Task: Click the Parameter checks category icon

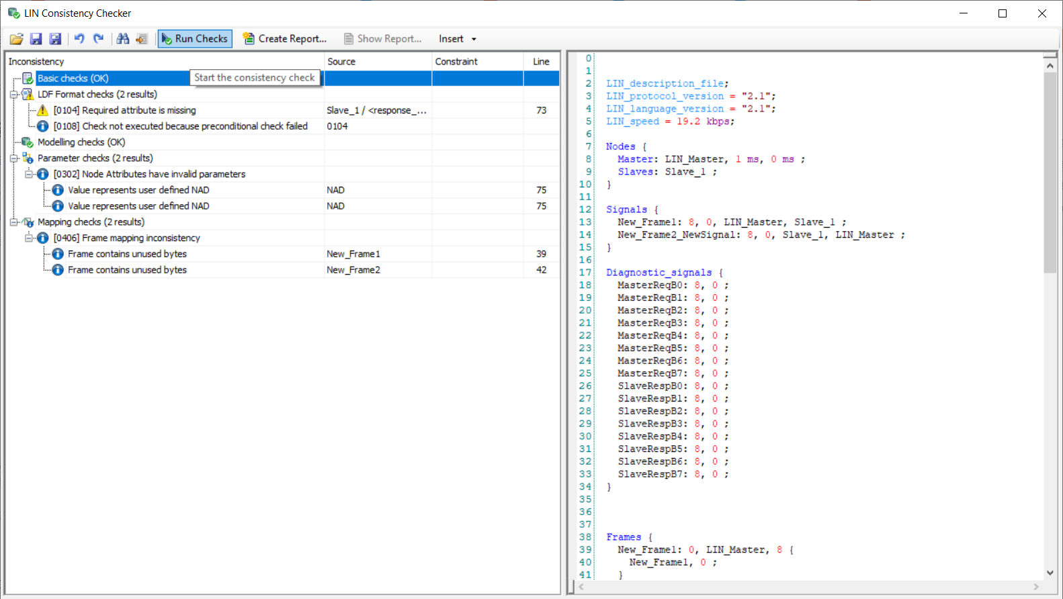Action: coord(28,158)
